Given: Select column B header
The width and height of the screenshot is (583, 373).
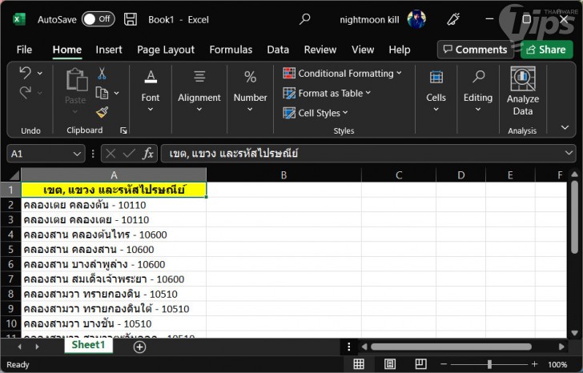Looking at the screenshot, I should [283, 174].
